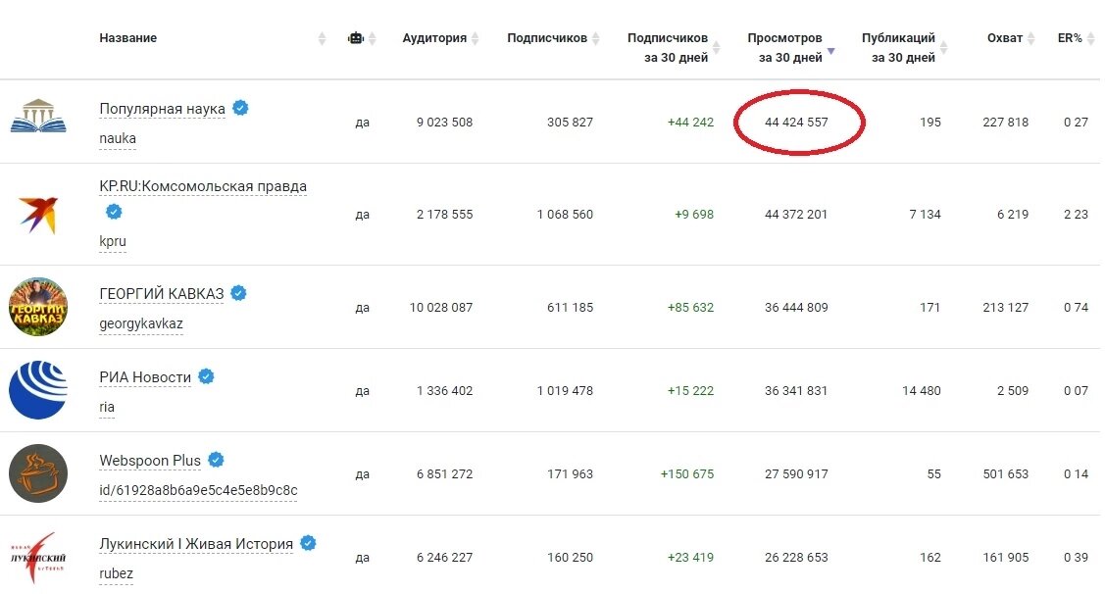1105x594 pixels.
Task: Click the KP.RU arrow logo icon
Action: (38, 214)
